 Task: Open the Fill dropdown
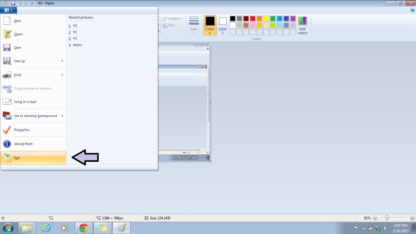coord(170,25)
